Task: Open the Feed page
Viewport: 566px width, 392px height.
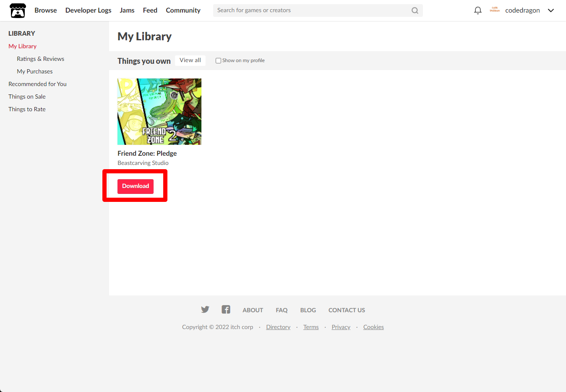Action: (150, 10)
